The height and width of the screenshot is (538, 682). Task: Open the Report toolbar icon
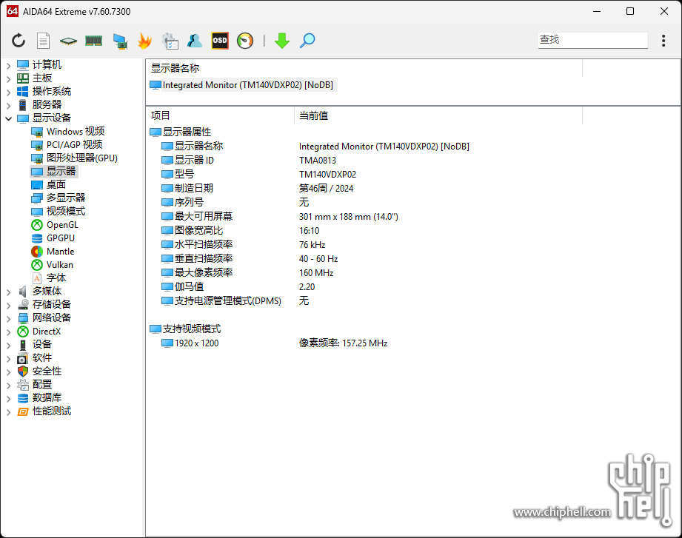43,41
